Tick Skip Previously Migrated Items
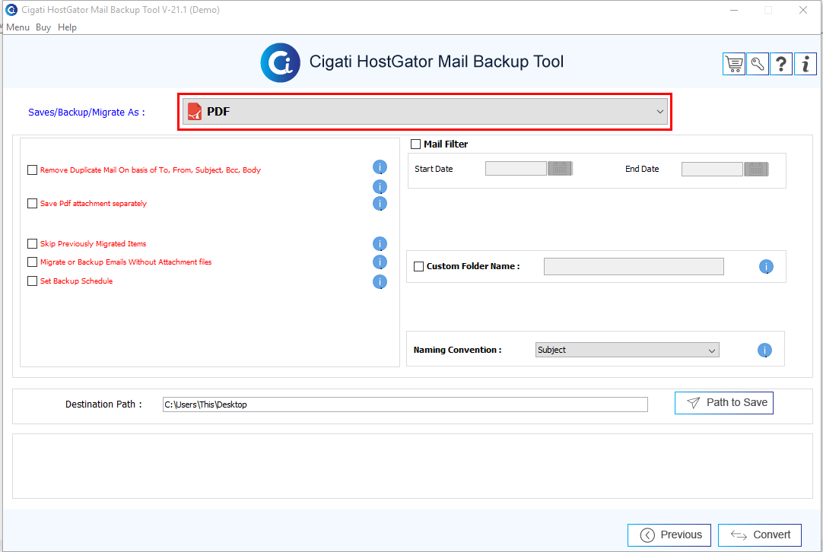The height and width of the screenshot is (552, 823). [x=33, y=243]
